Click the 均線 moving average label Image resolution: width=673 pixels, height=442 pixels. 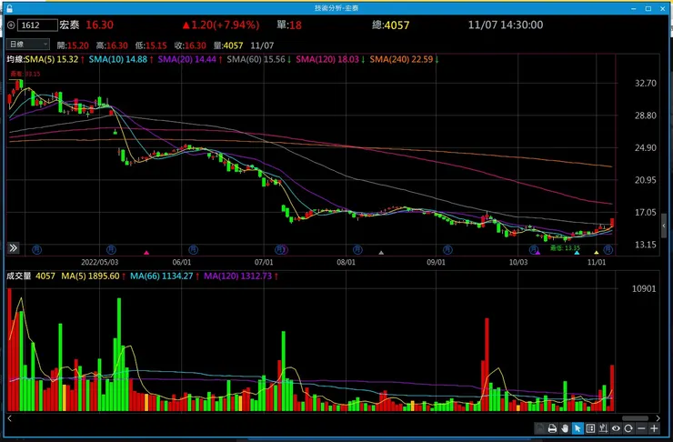15,59
